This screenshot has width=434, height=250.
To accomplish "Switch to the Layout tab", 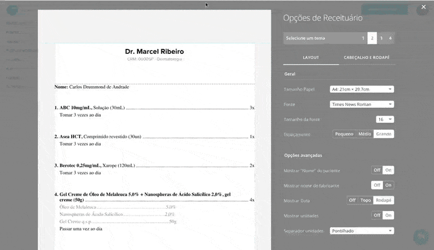I will [x=310, y=57].
